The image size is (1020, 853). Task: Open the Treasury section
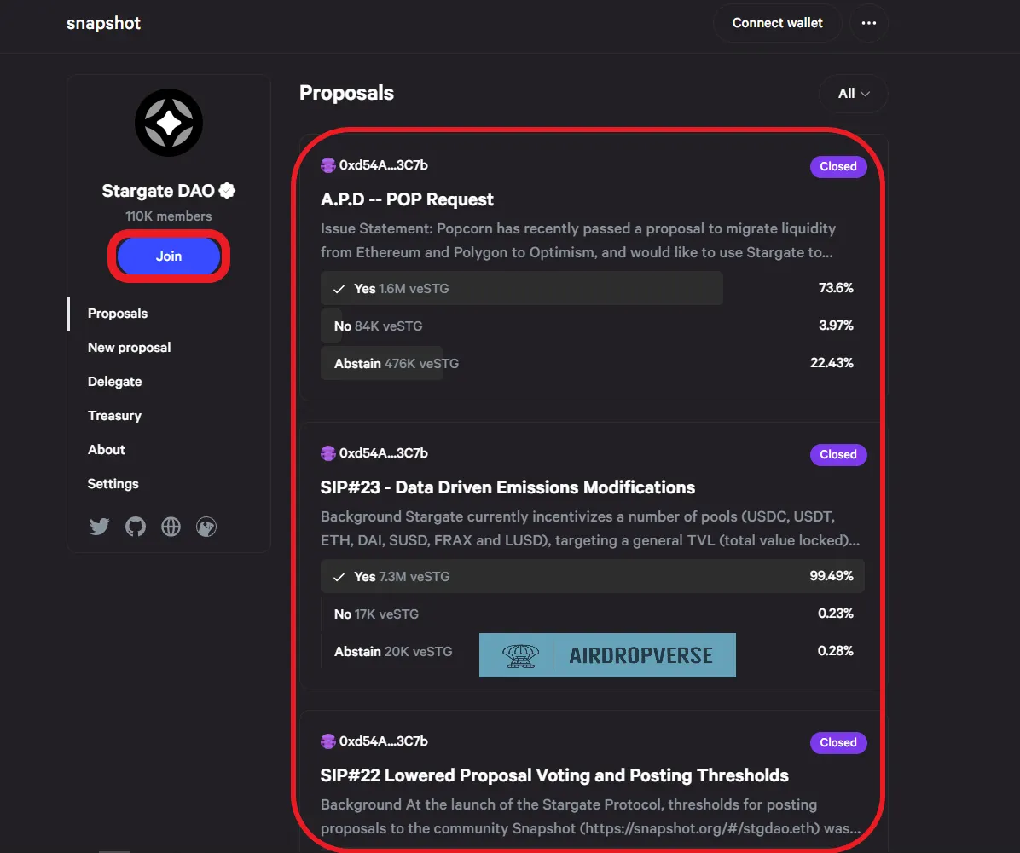(x=114, y=416)
